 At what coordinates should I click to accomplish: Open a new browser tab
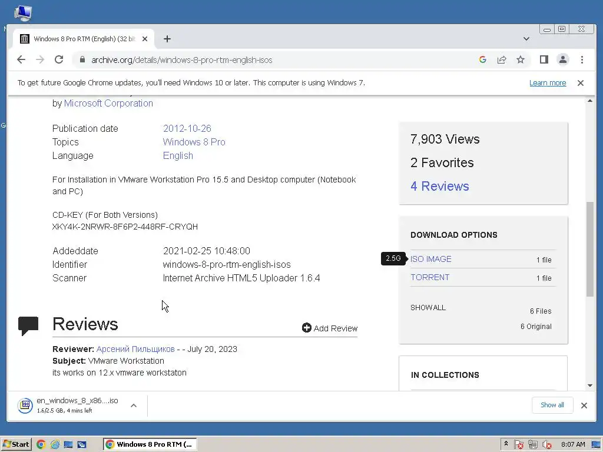(x=167, y=39)
